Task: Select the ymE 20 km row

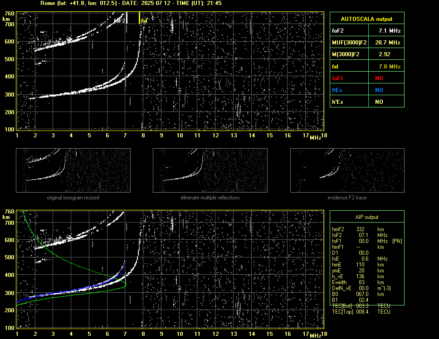Action: point(358,270)
